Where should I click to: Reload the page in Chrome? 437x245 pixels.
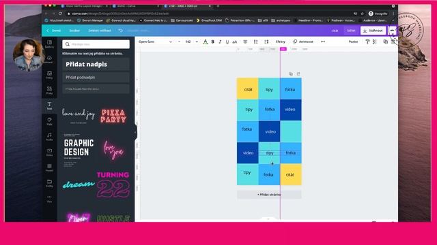pyautogui.click(x=60, y=14)
